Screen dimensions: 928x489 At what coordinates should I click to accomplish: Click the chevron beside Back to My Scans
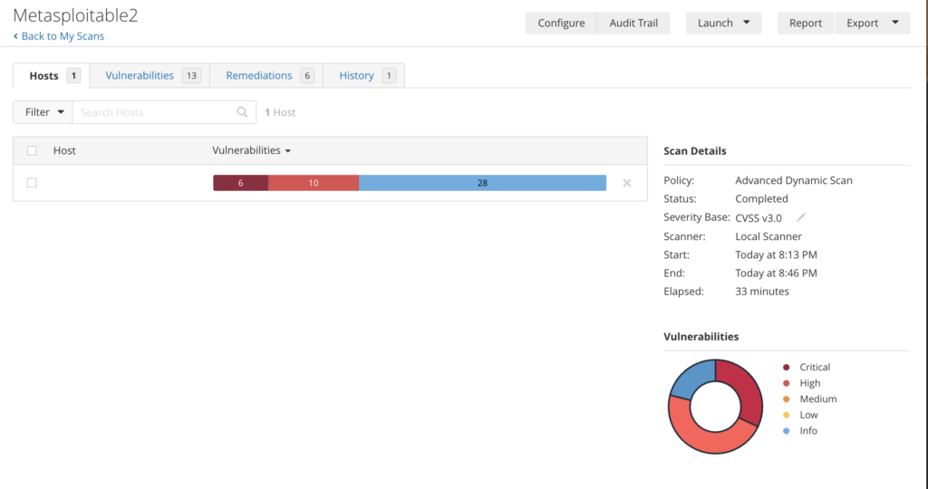pos(15,36)
